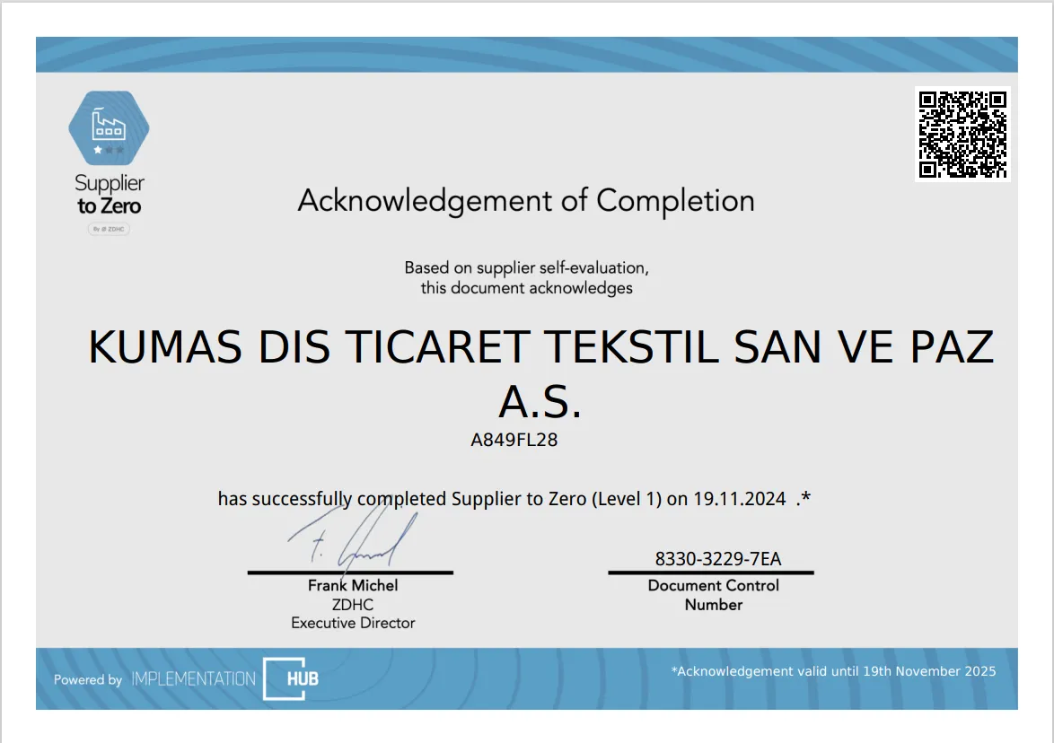
Task: Click the "Powered by" footer text
Action: tap(88, 680)
